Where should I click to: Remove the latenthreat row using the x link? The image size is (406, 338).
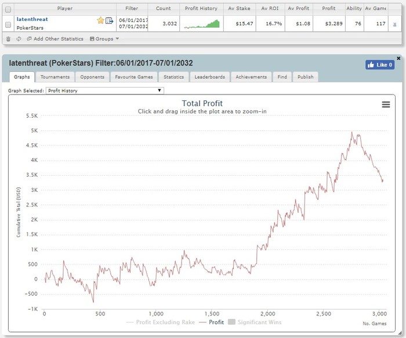[x=394, y=24]
